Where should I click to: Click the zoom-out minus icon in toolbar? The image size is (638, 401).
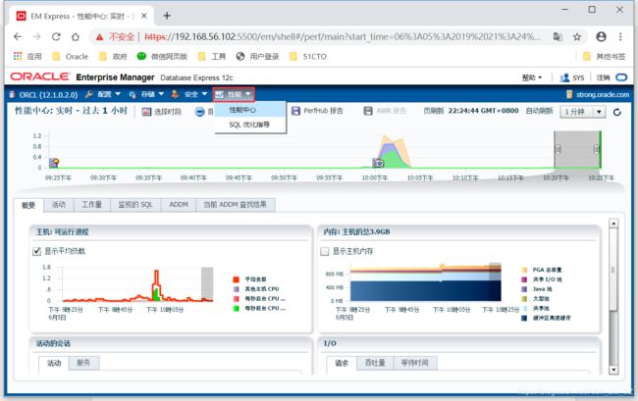point(199,112)
